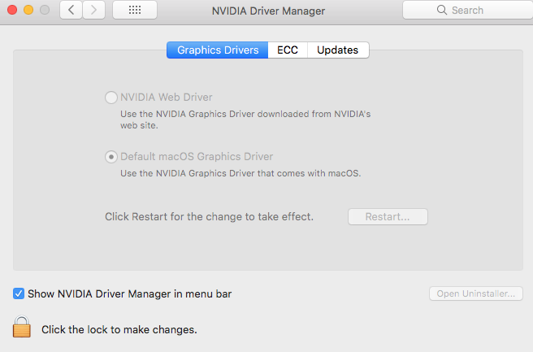Click the "Click Restart for the change" message

tap(209, 217)
